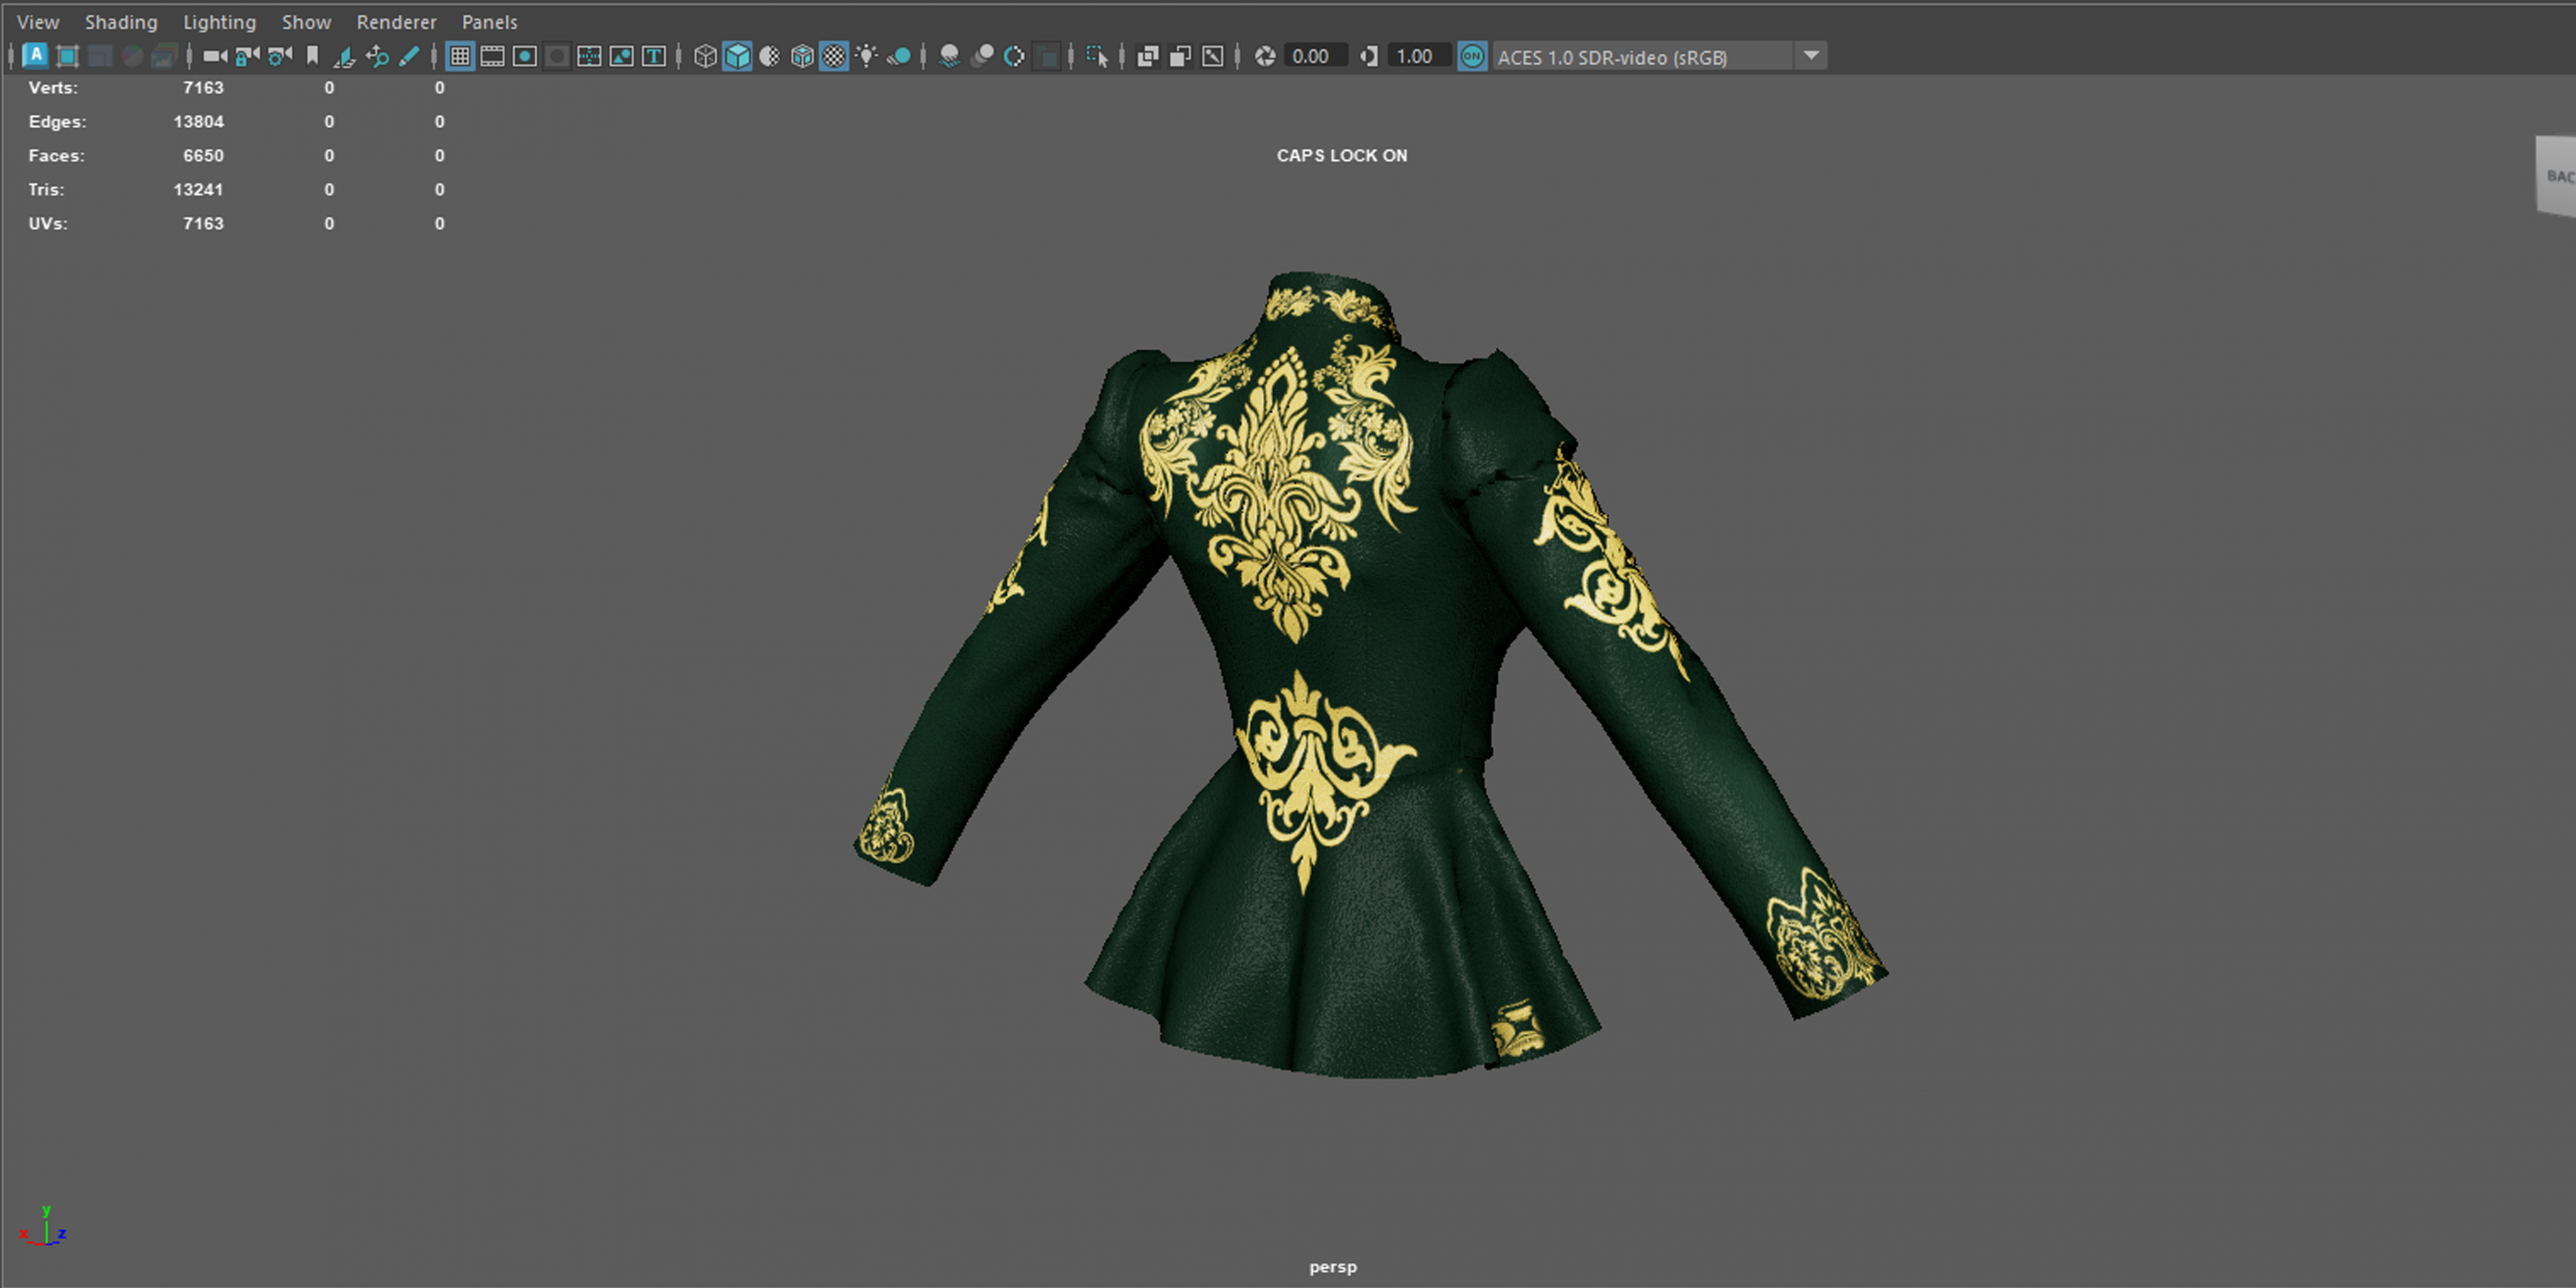Toggle the Film Gate overlay

(492, 56)
